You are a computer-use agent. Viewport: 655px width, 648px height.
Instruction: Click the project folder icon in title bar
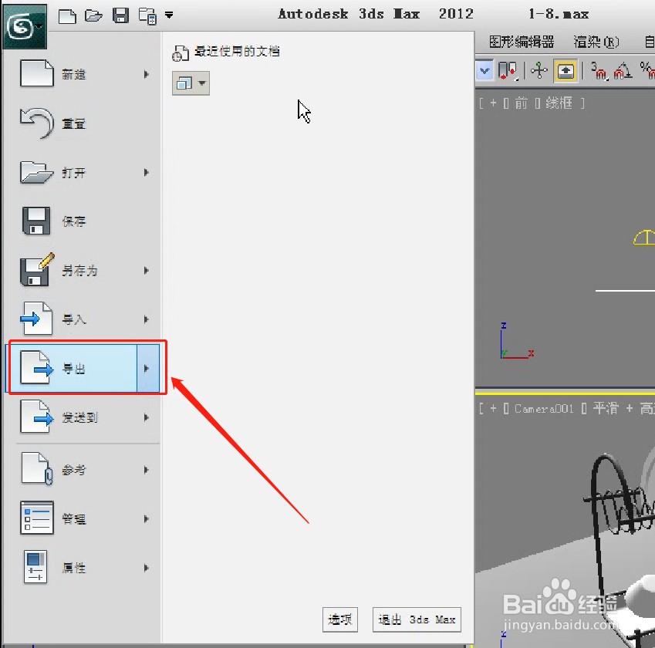(147, 16)
